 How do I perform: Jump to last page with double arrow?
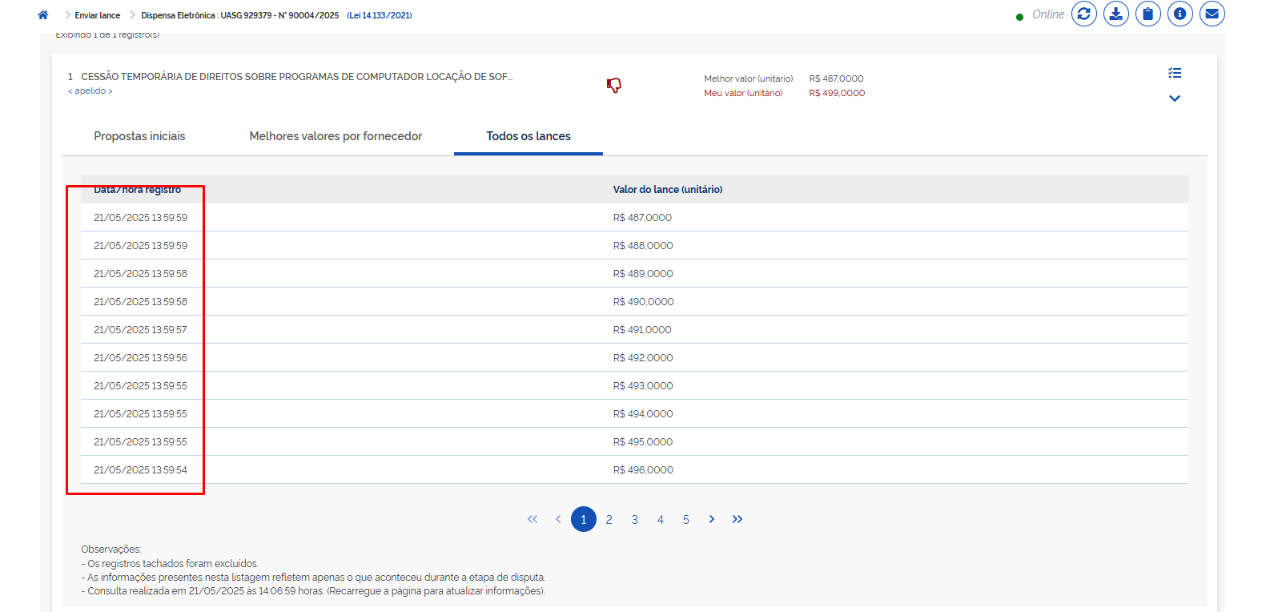(x=737, y=519)
